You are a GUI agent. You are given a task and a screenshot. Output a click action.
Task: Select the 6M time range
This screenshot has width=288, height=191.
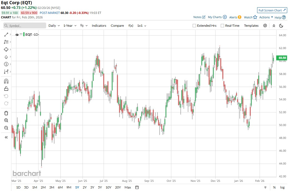[x=60, y=187]
